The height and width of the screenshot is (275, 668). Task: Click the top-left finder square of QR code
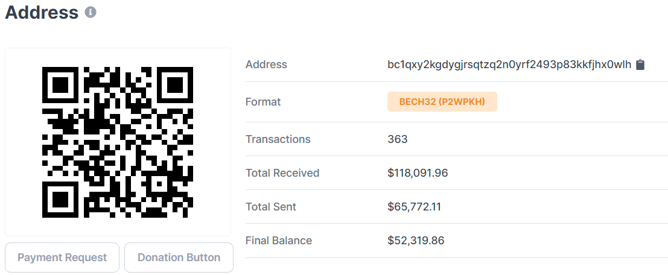tap(60, 85)
